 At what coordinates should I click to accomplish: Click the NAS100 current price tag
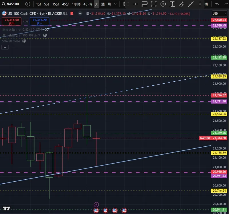pos(205,138)
